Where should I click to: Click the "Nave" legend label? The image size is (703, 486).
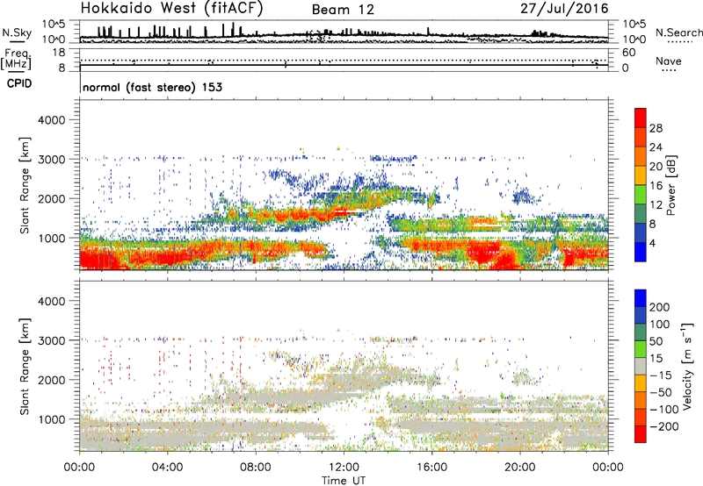[x=669, y=61]
